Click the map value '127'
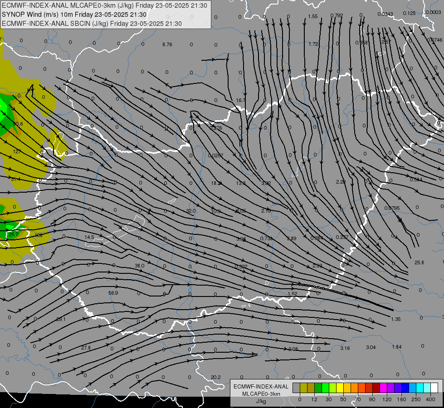 (17, 151)
